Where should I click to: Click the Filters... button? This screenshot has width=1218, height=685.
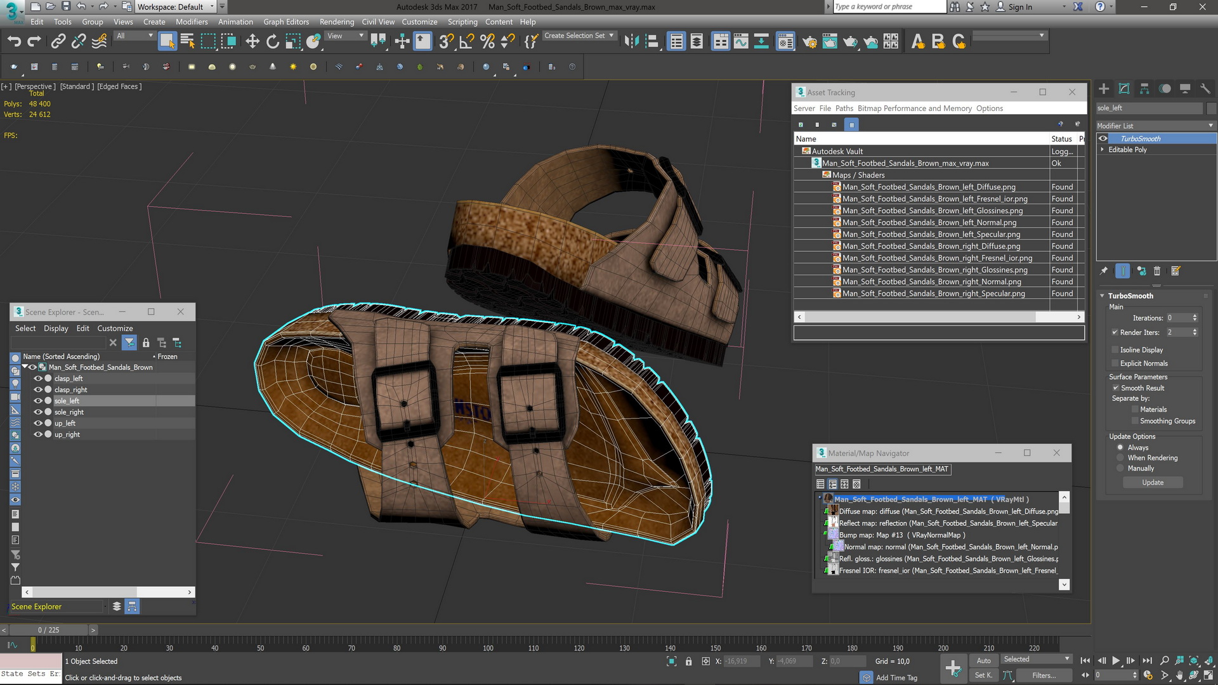tap(1044, 675)
